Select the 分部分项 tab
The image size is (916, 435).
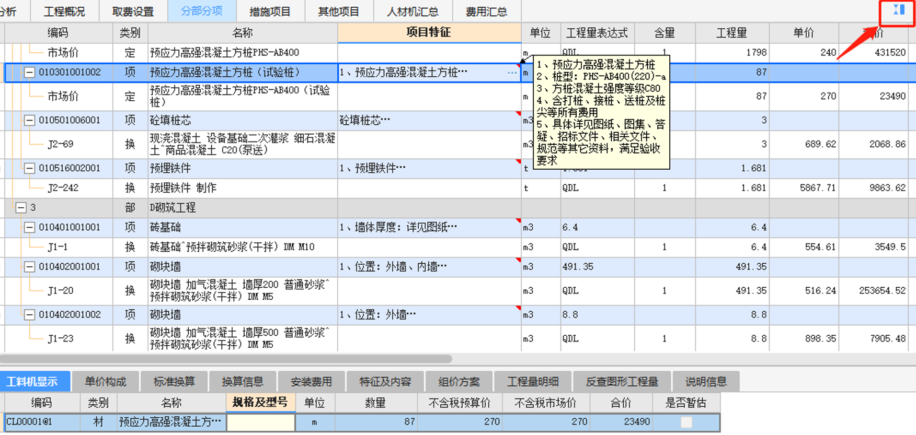coord(202,11)
